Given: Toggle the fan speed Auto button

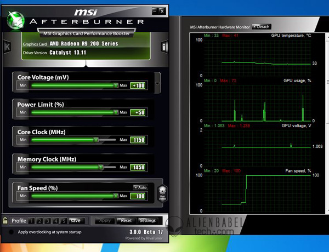Looking at the screenshot, I should 140,187.
